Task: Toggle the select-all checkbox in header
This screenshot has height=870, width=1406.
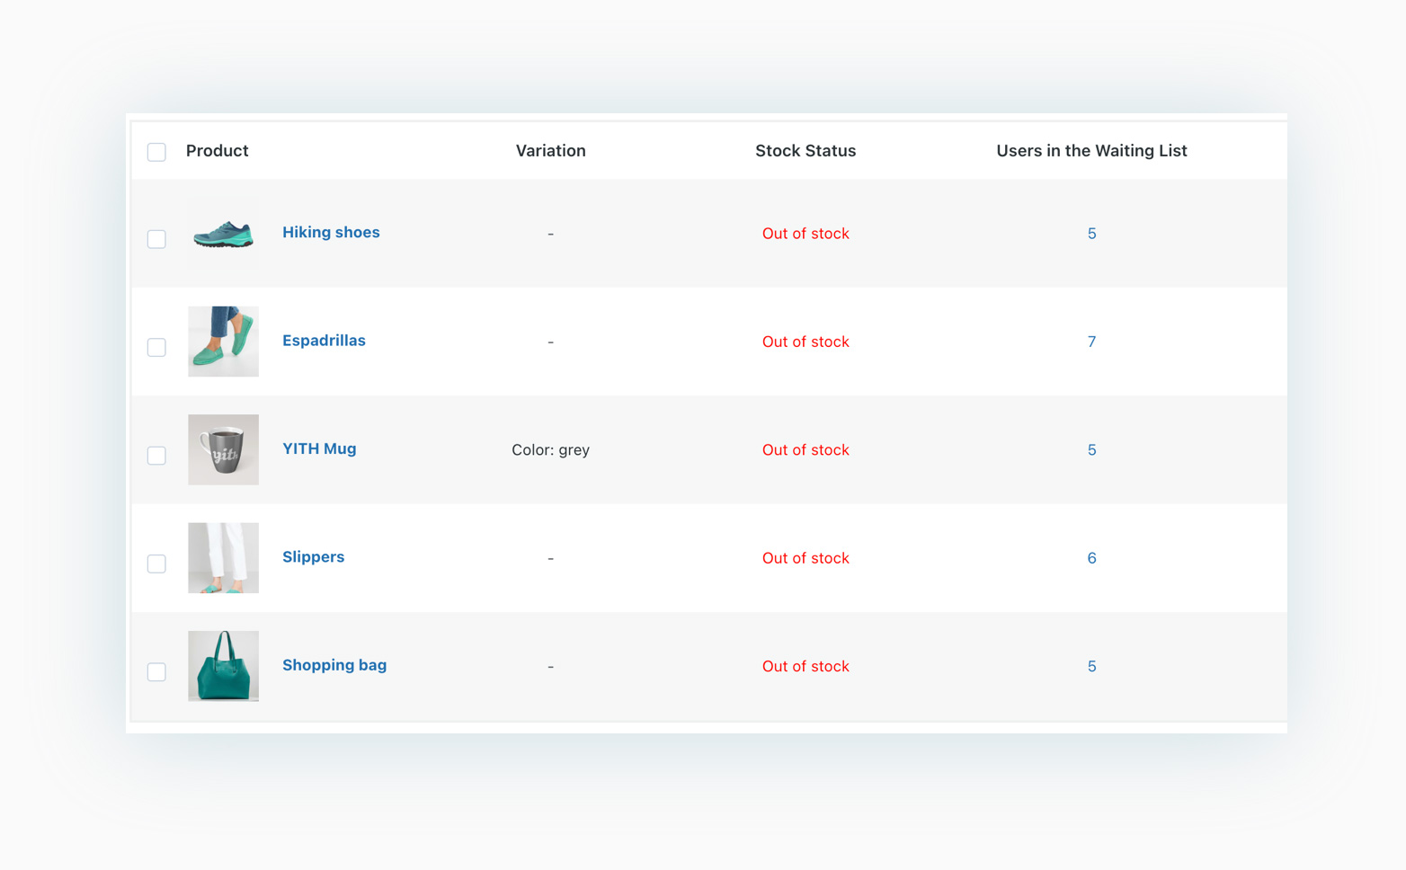Action: click(x=156, y=152)
